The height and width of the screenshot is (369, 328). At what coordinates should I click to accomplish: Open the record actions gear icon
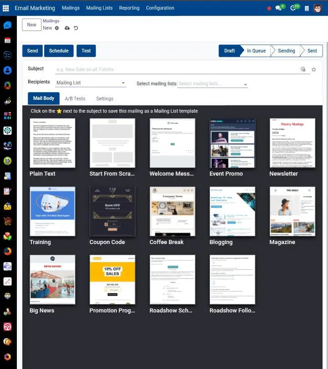pyautogui.click(x=57, y=28)
